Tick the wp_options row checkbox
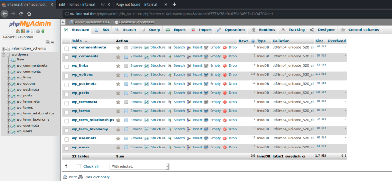 67,76
